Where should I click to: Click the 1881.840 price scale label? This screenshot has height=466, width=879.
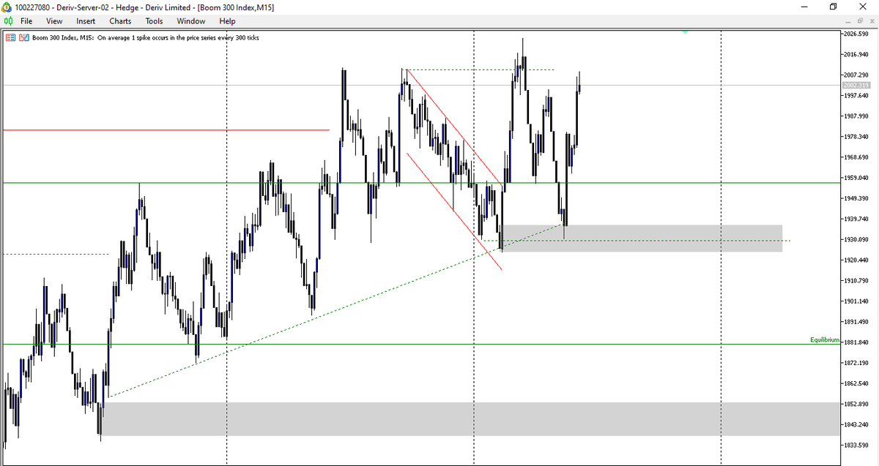[858, 342]
